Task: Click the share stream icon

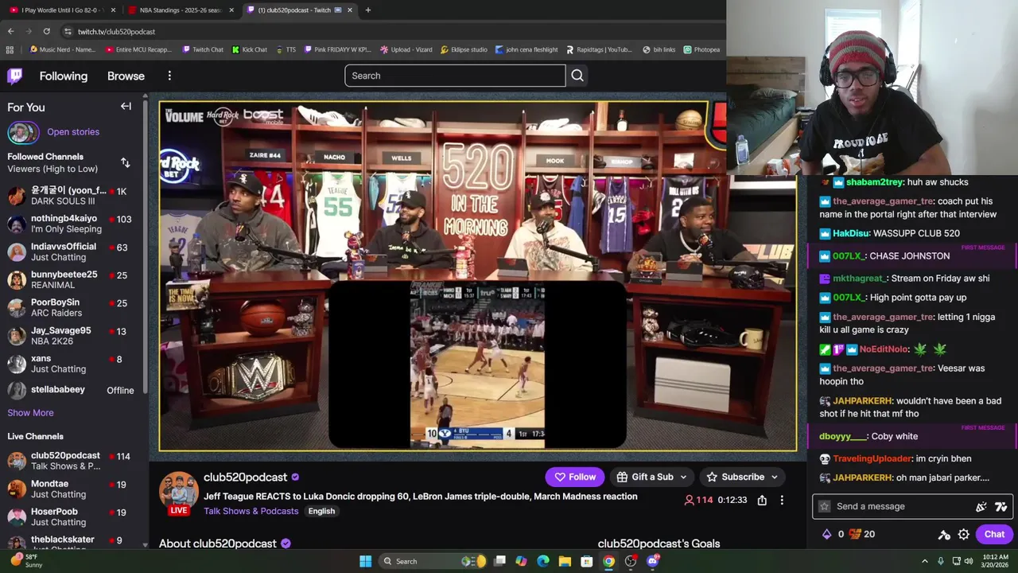Action: click(x=762, y=500)
